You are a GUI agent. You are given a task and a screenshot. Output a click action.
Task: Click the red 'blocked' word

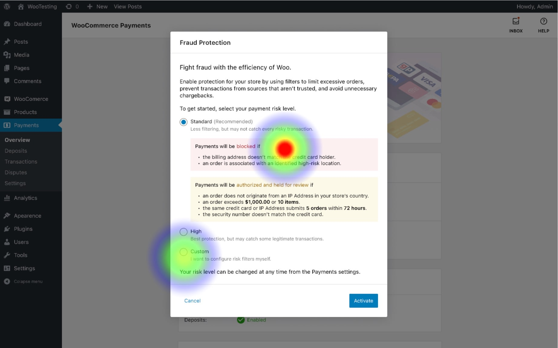point(246,146)
